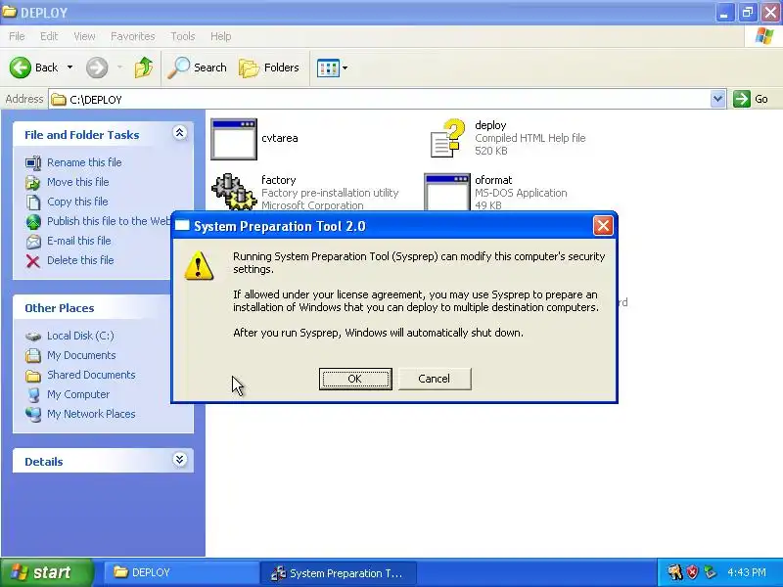Click E-mail this file link
Viewport: 783px width, 587px height.
[79, 240]
